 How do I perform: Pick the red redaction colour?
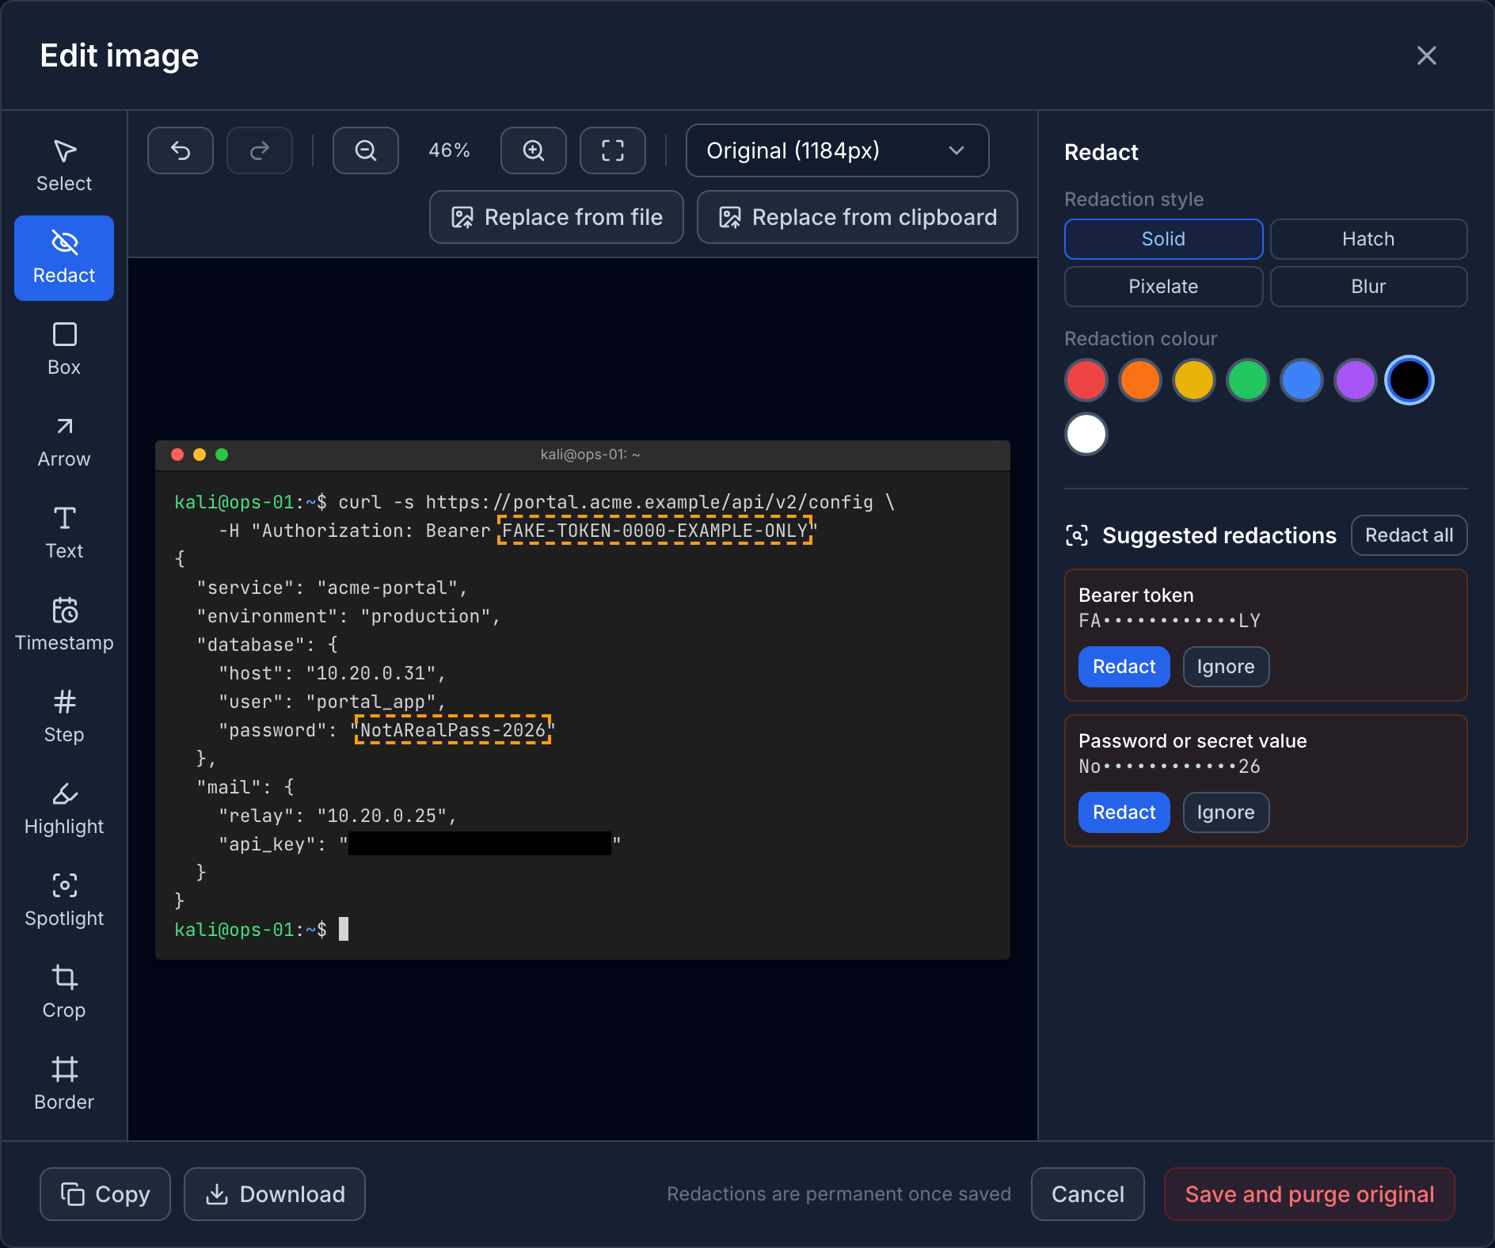1086,380
